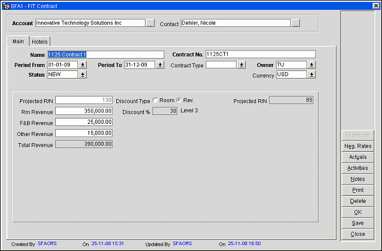Click the SFA1 window title bar icon
This screenshot has width=382, height=251.
[6, 5]
